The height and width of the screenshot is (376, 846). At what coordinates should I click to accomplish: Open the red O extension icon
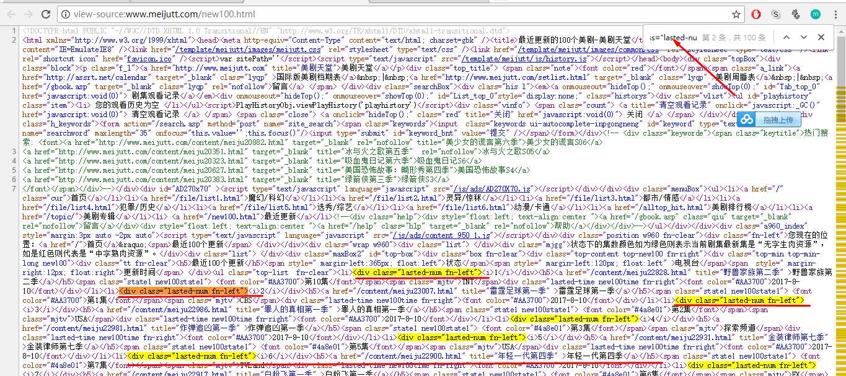coord(756,14)
